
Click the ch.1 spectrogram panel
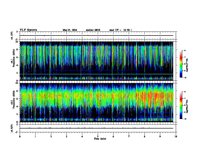point(96,61)
